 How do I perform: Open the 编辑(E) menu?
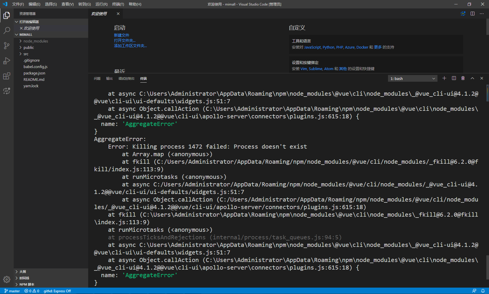(x=35, y=4)
